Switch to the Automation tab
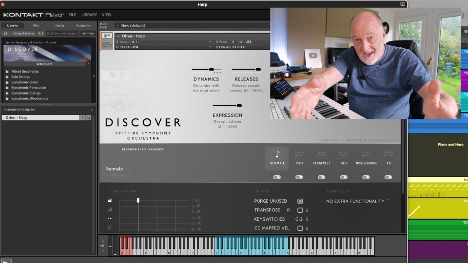 coord(83,25)
